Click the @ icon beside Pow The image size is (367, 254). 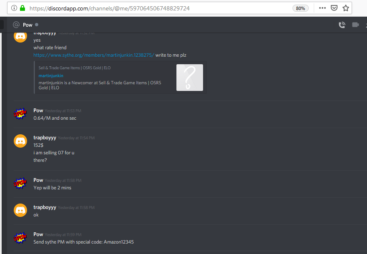point(16,25)
